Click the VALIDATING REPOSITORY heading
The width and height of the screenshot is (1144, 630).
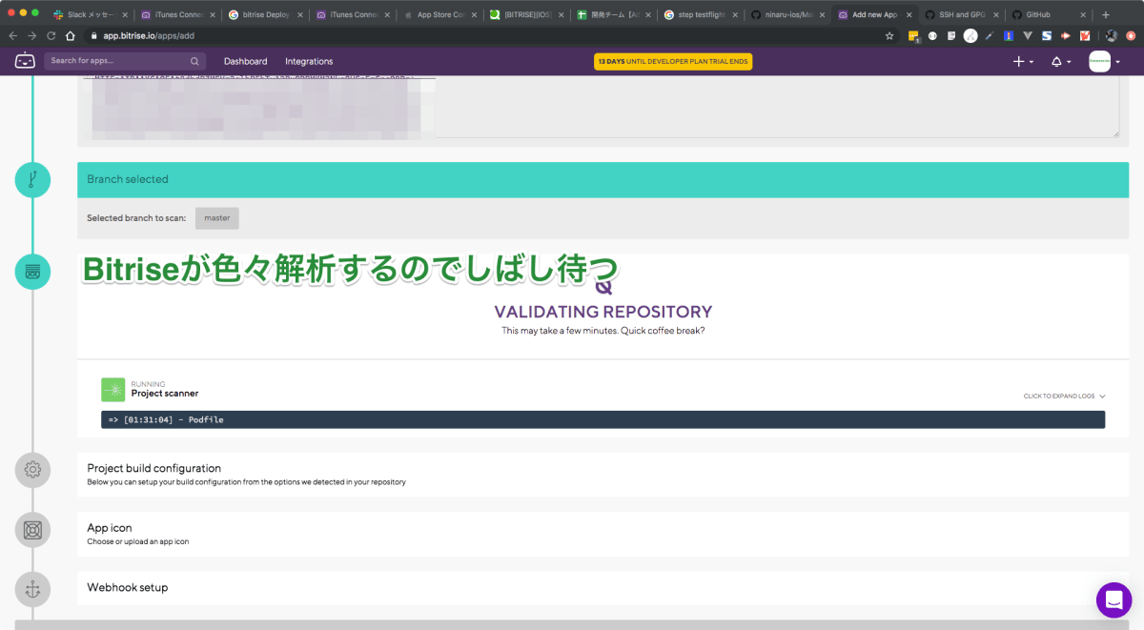click(x=603, y=312)
